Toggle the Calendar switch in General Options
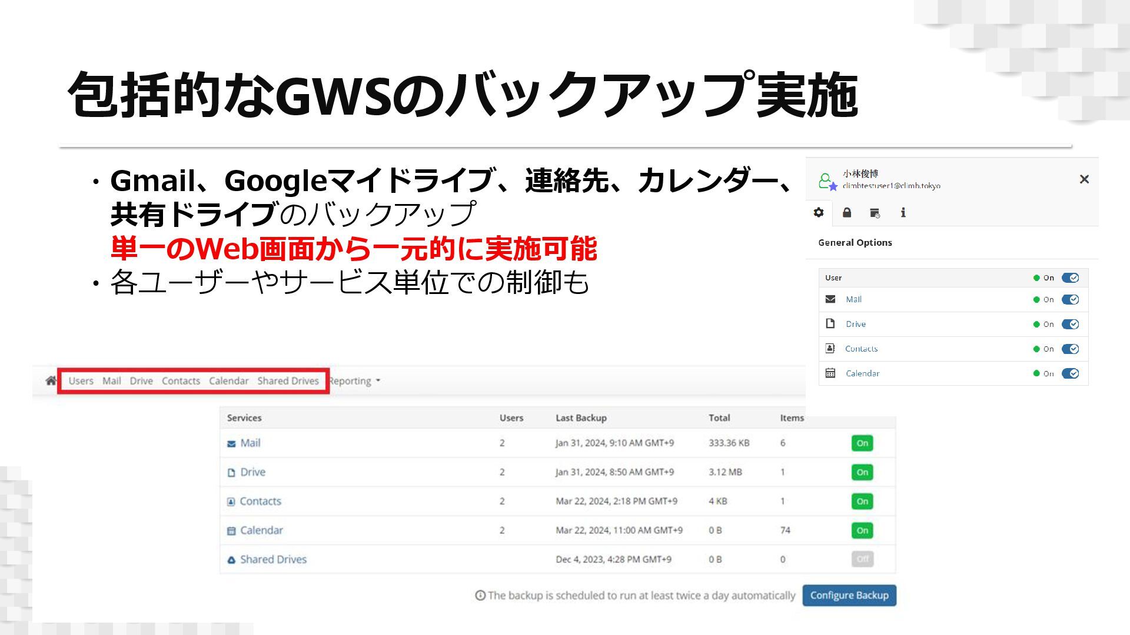The width and height of the screenshot is (1130, 635). point(1070,374)
